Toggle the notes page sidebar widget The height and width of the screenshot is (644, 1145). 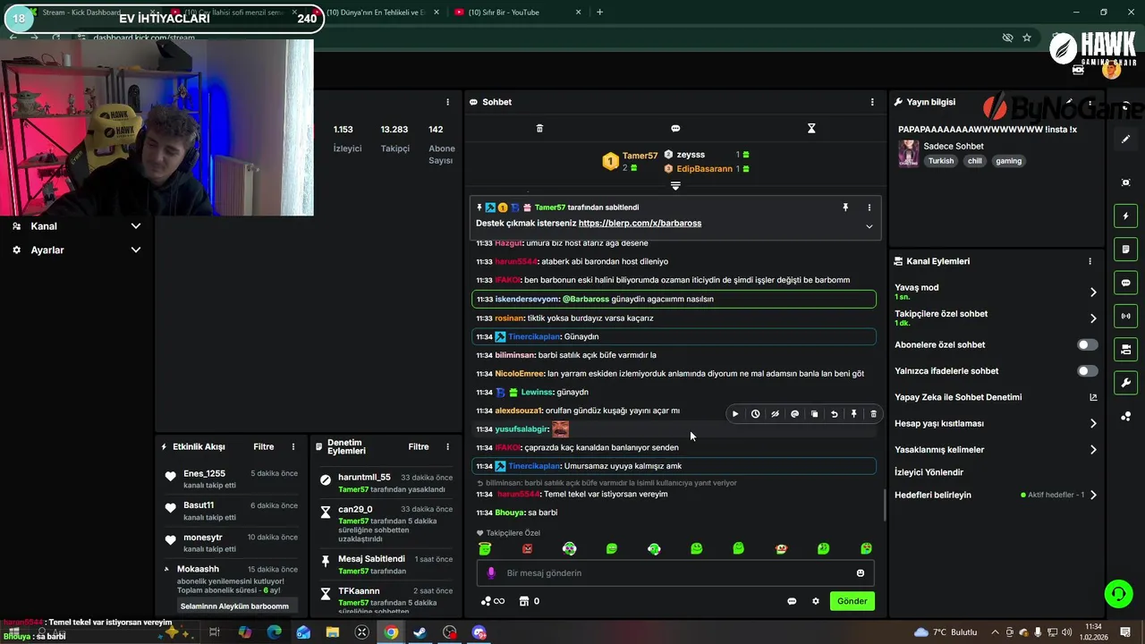click(1126, 249)
